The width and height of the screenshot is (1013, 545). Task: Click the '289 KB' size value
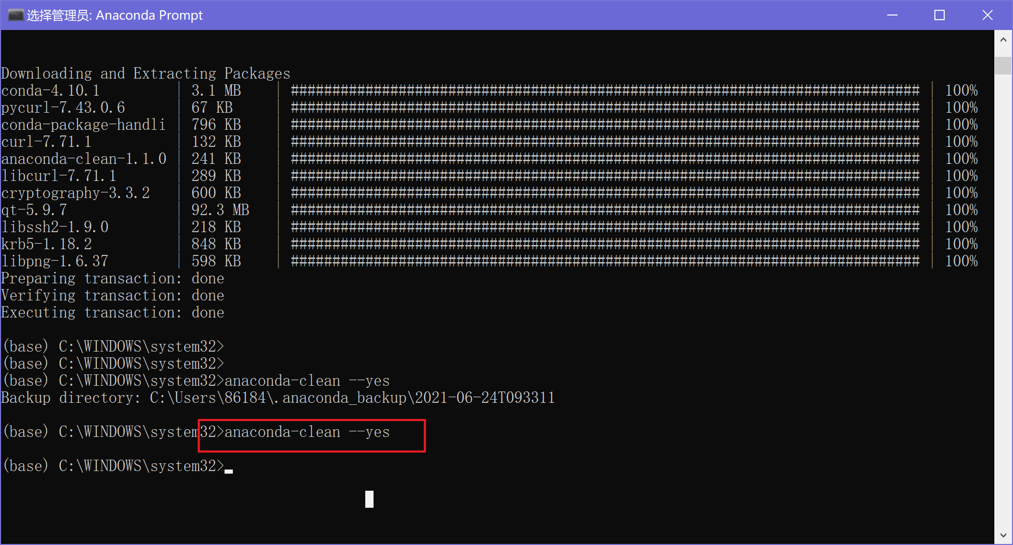pos(216,176)
